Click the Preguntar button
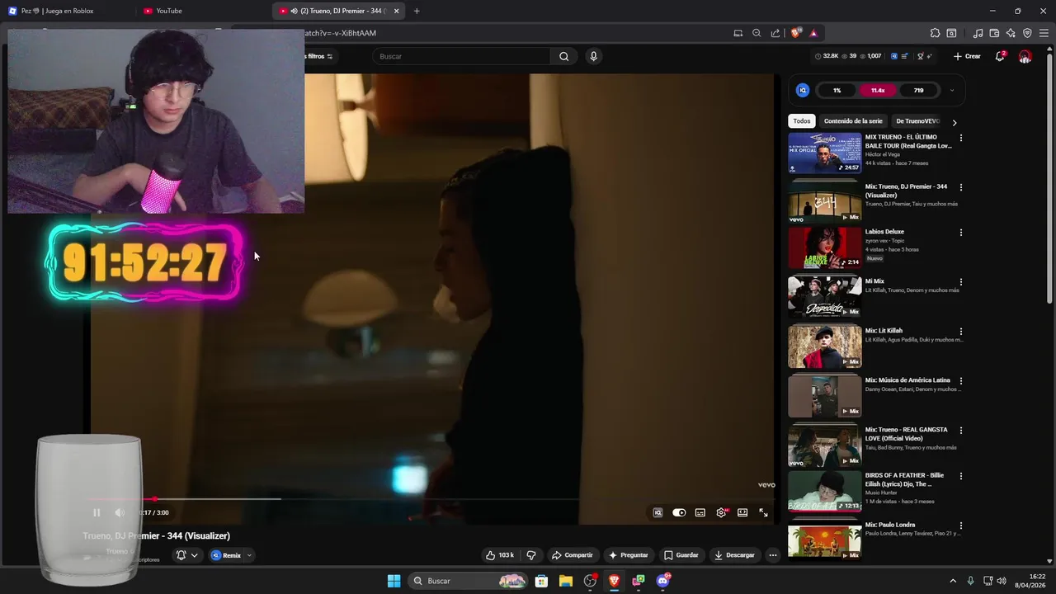Screen dimensions: 1056x594 point(629,555)
